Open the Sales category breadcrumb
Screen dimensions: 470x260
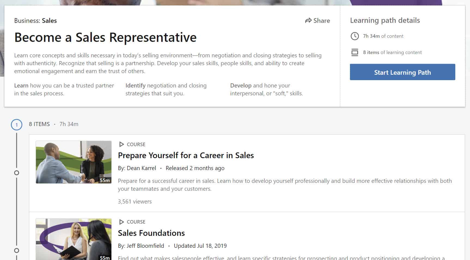[49, 20]
